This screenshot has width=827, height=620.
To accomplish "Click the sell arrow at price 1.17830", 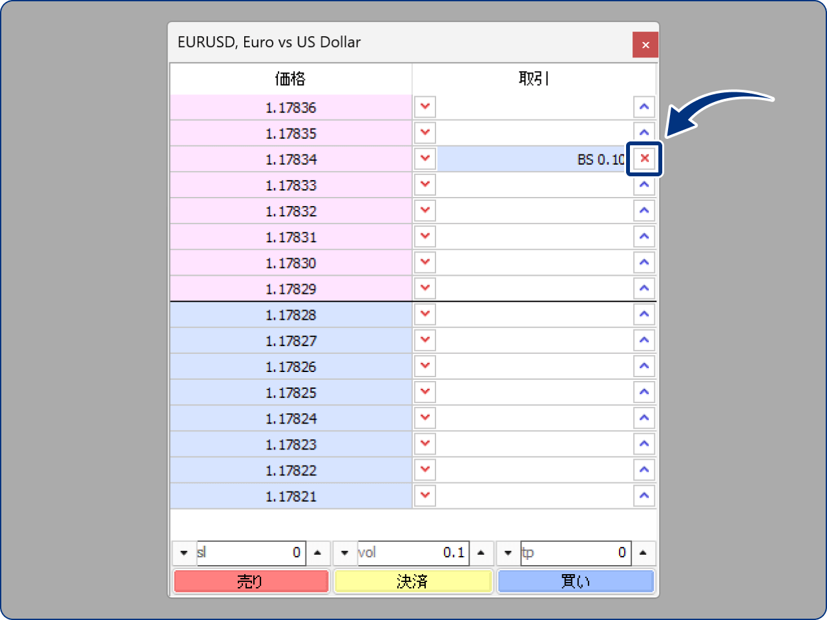I will click(x=424, y=262).
